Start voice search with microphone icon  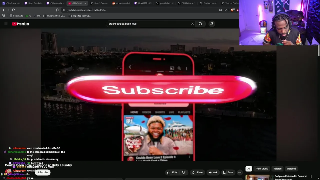tap(212, 24)
